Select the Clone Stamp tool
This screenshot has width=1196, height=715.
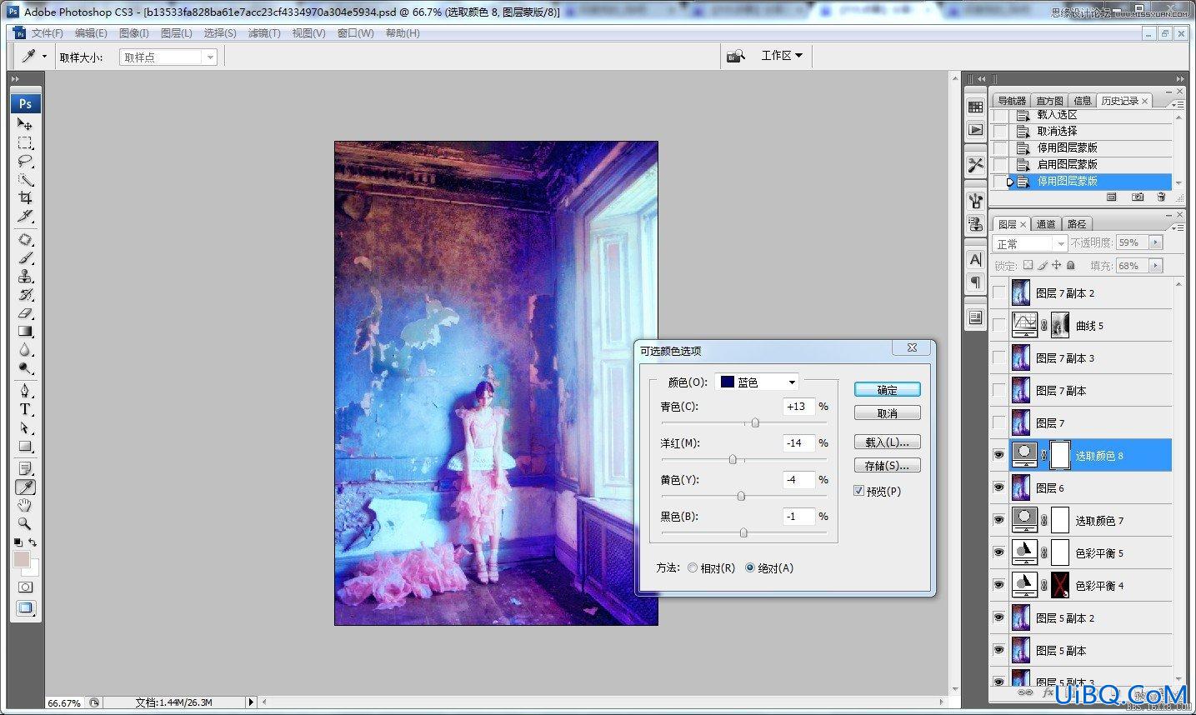pyautogui.click(x=25, y=277)
